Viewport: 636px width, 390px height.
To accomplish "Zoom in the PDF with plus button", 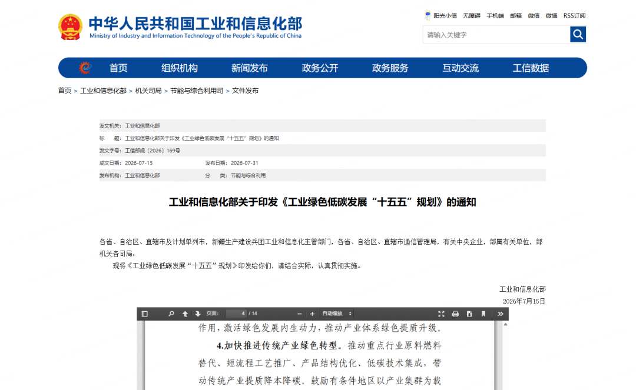I will click(x=312, y=314).
